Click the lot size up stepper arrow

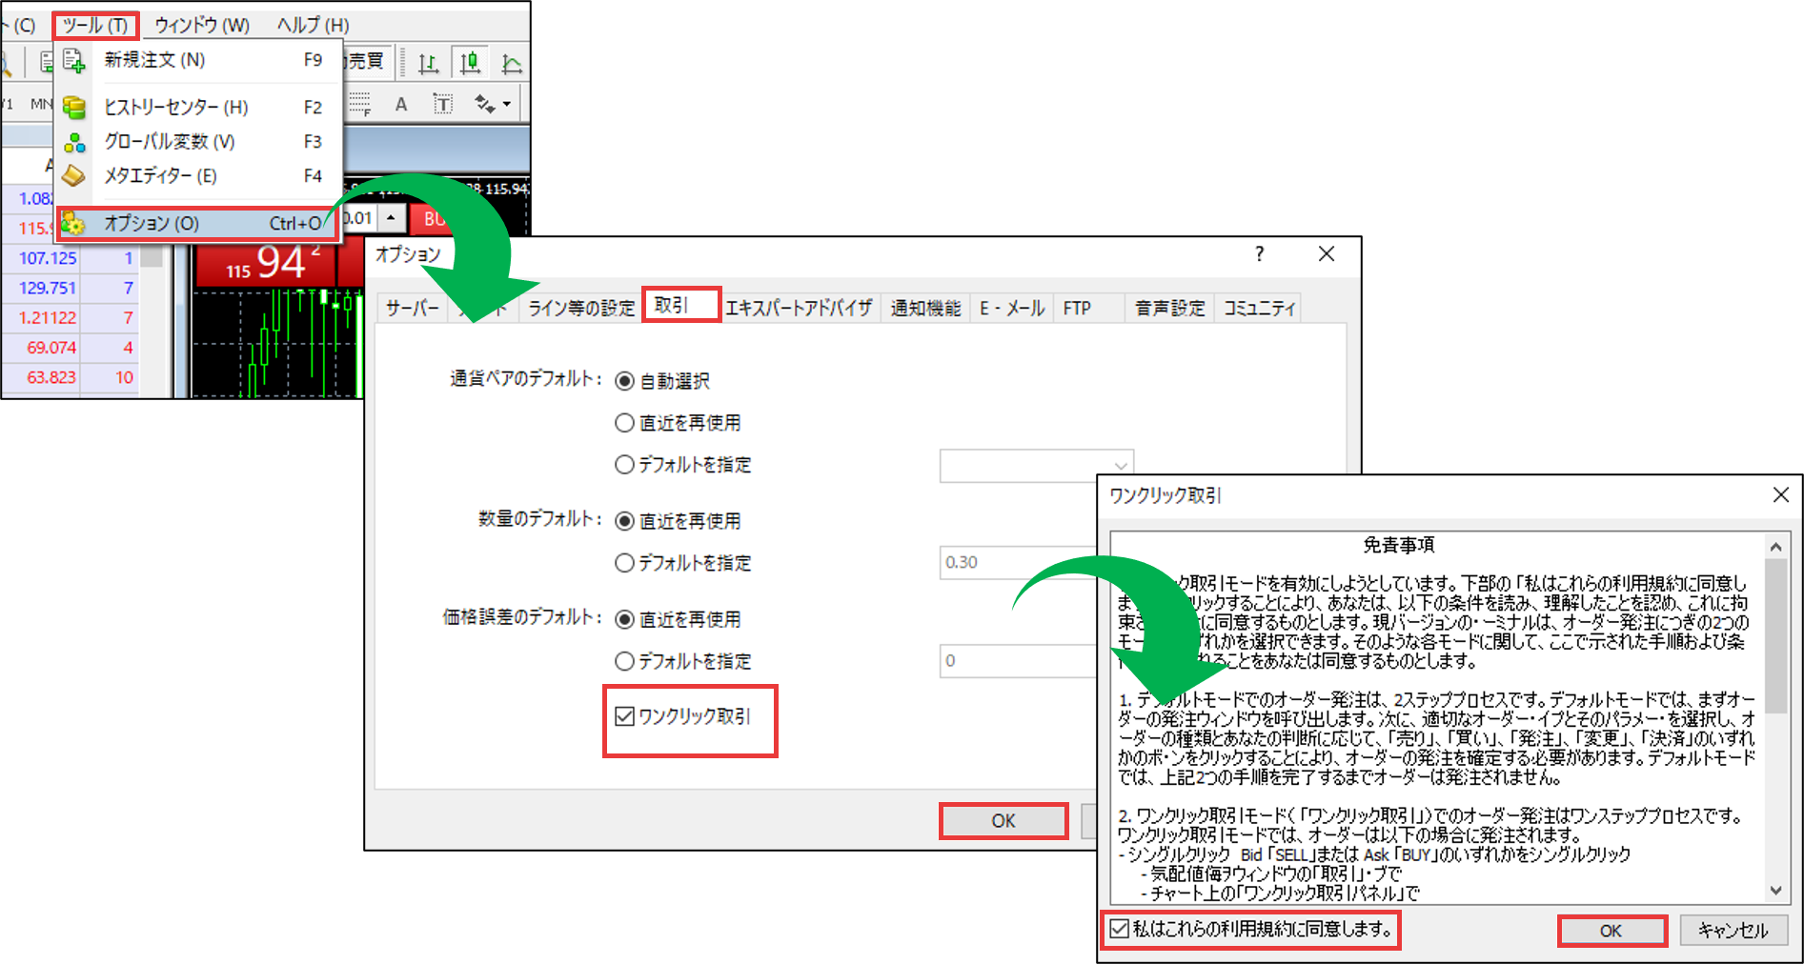click(x=392, y=218)
